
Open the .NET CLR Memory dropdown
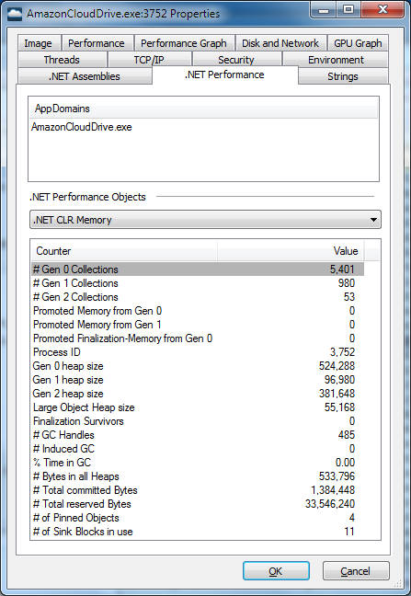coord(205,220)
